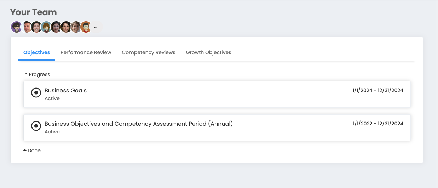Click the purple avatar with sunglasses
This screenshot has height=188, width=438.
click(x=16, y=27)
